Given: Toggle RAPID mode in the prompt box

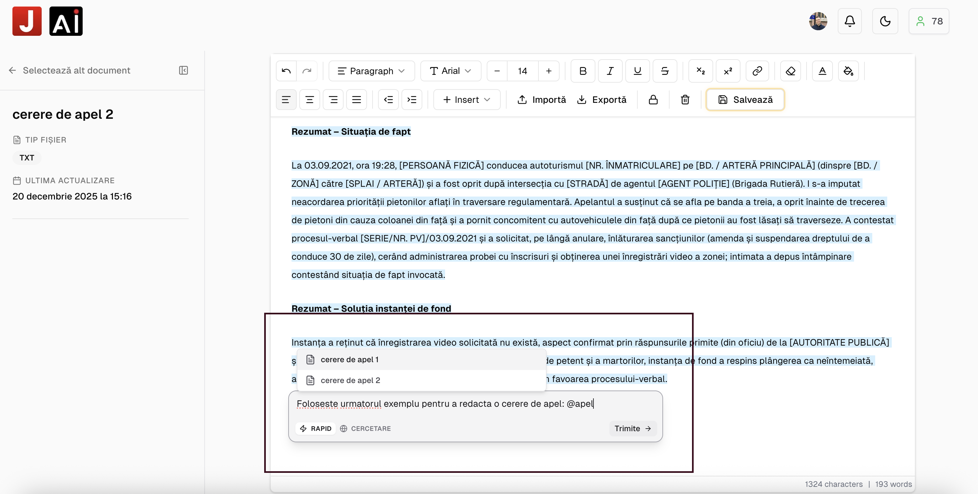Looking at the screenshot, I should tap(316, 428).
